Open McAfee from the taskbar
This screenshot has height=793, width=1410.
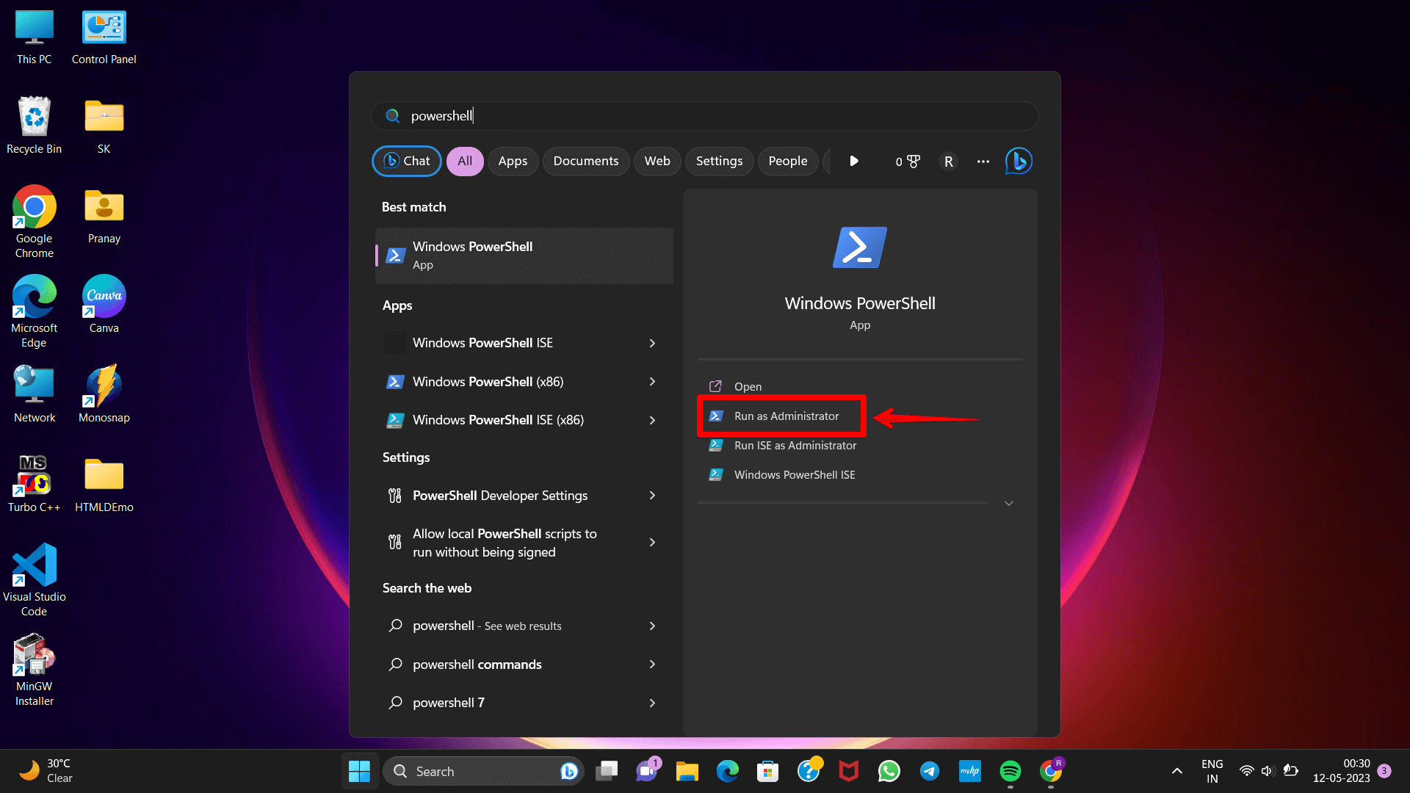pyautogui.click(x=849, y=771)
